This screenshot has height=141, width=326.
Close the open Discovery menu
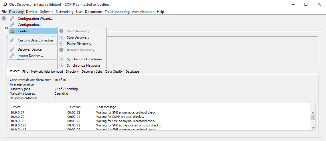[x=16, y=12]
